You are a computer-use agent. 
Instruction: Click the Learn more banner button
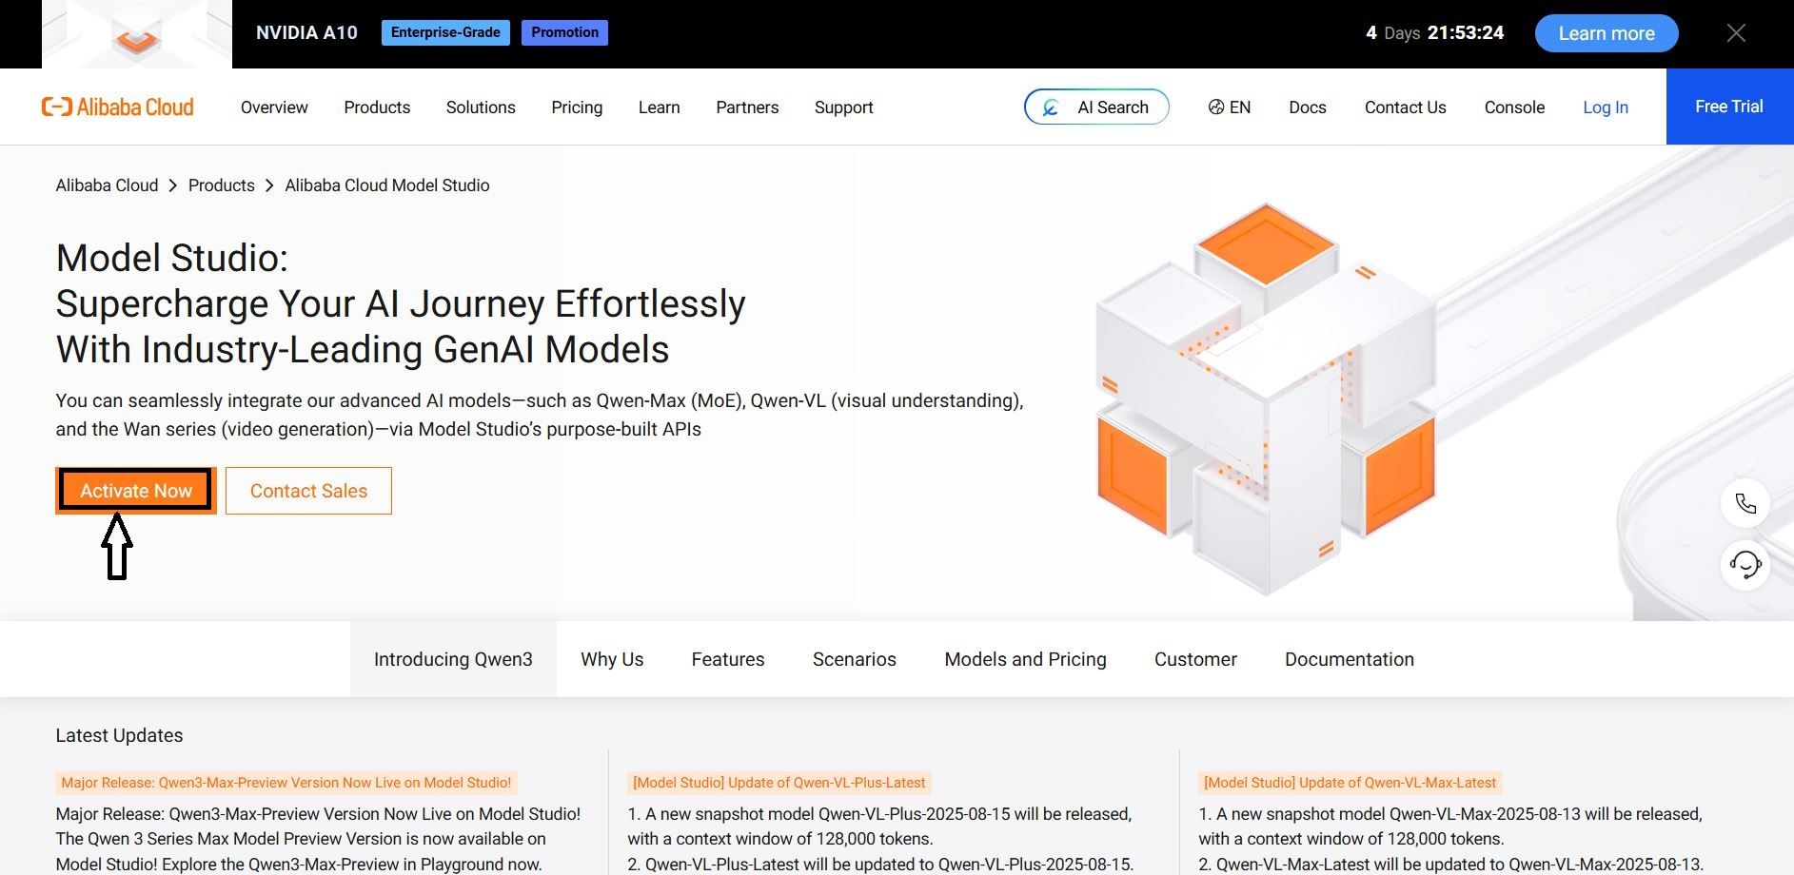(x=1607, y=33)
